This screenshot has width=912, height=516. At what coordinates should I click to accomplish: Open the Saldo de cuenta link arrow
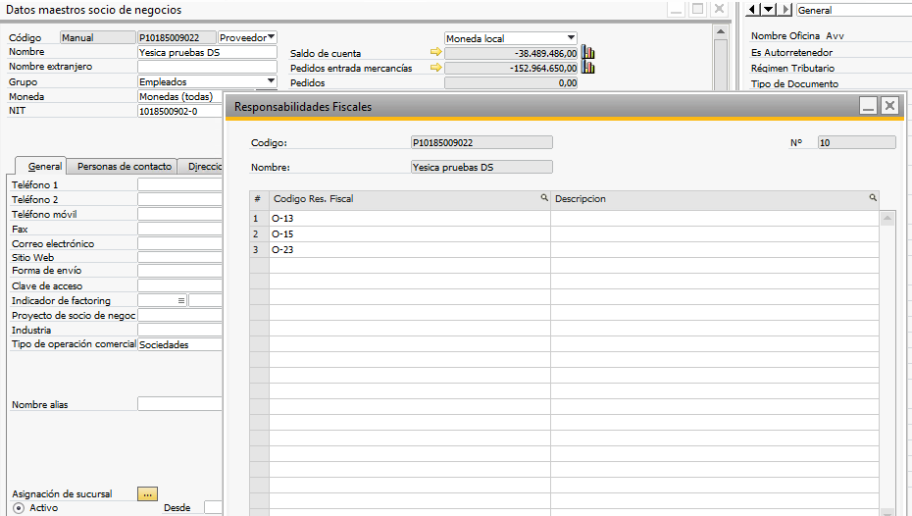[435, 52]
